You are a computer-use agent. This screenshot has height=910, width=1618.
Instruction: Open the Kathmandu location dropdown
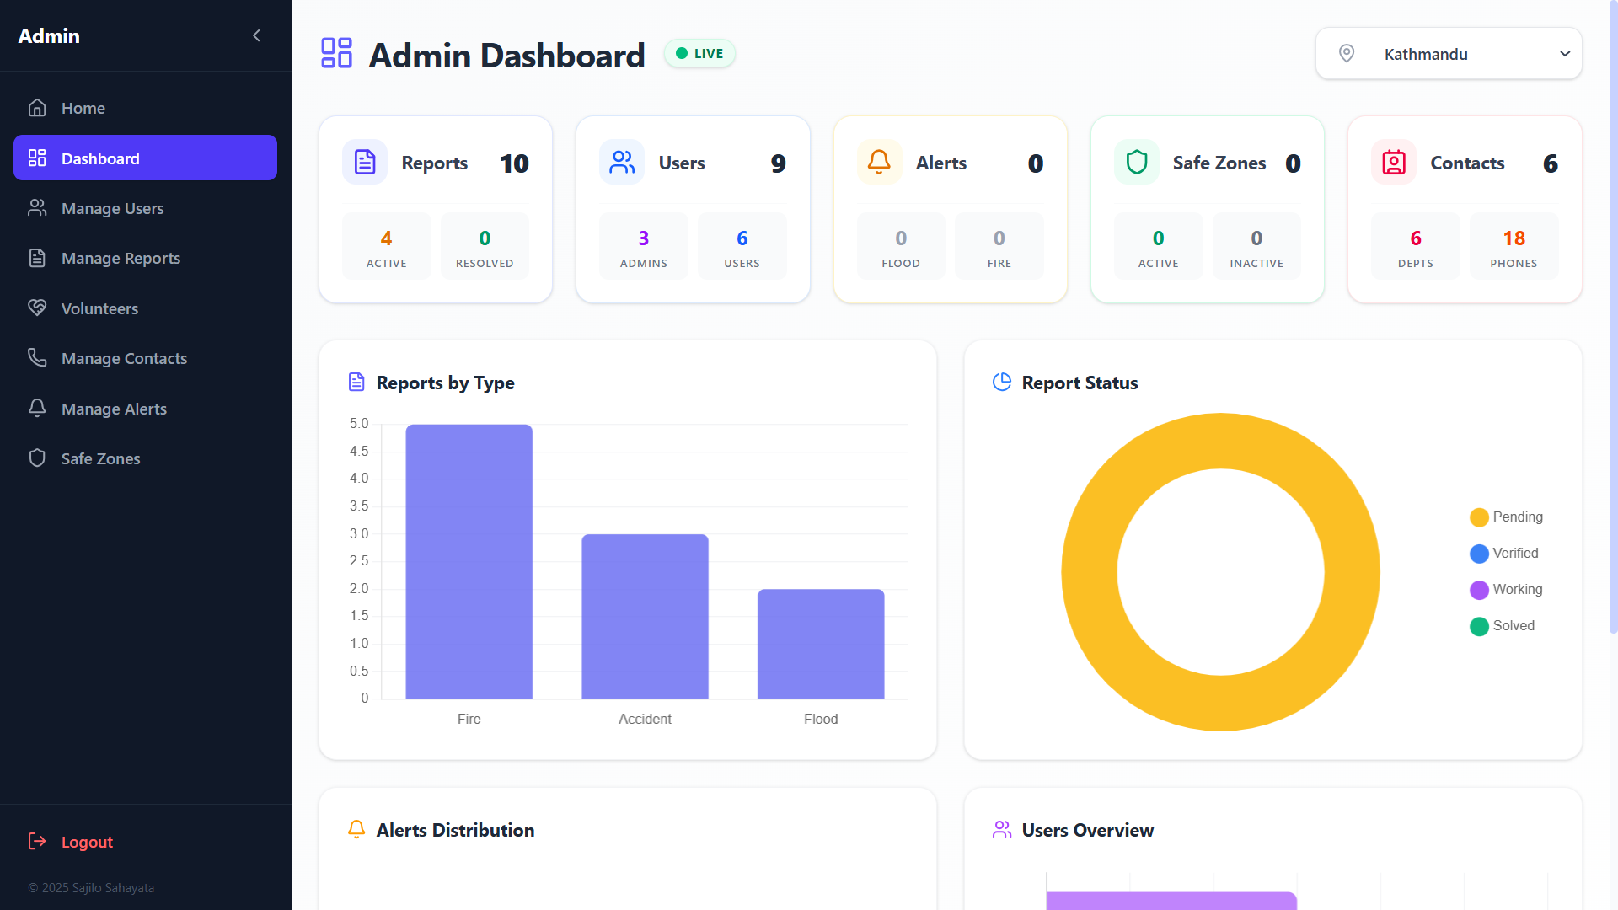tap(1449, 54)
